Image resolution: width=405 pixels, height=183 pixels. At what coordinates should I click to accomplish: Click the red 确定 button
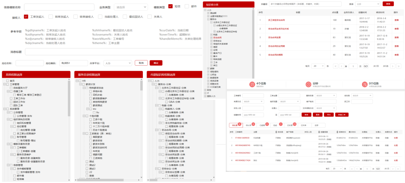[156, 63]
